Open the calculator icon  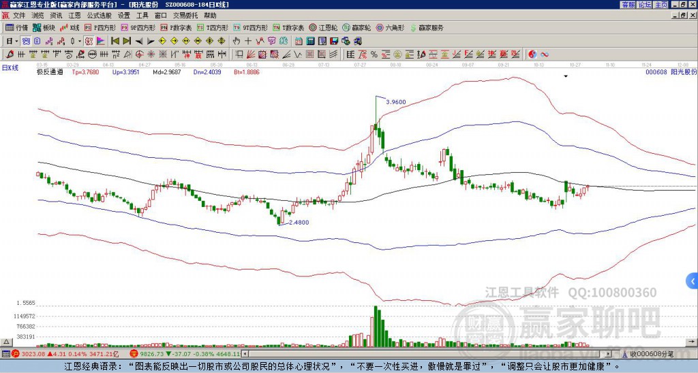point(311,42)
